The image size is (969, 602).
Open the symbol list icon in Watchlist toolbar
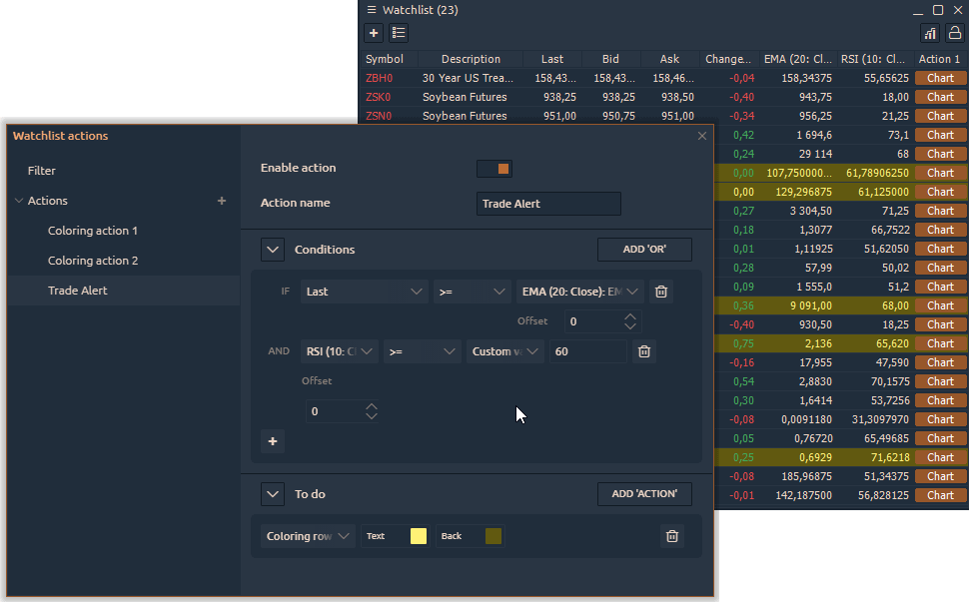(399, 33)
